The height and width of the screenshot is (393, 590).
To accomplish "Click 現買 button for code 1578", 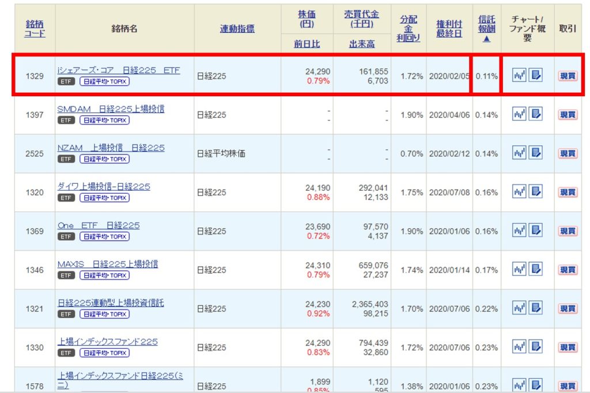I will click(x=568, y=386).
